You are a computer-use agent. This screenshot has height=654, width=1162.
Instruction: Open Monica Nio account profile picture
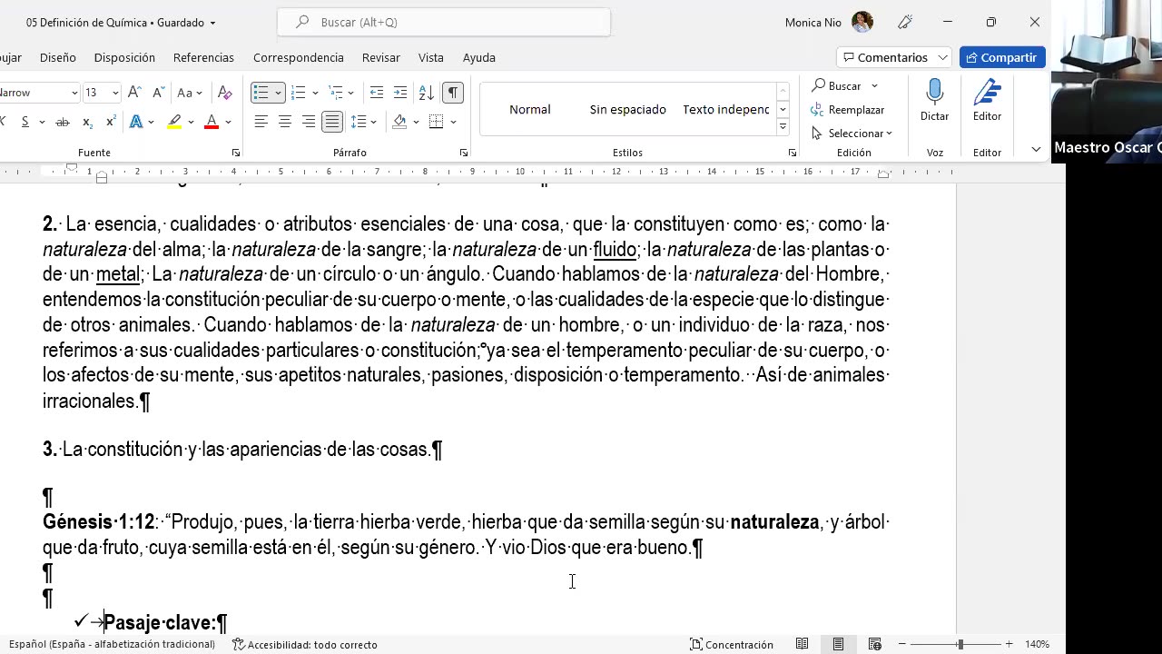click(862, 22)
